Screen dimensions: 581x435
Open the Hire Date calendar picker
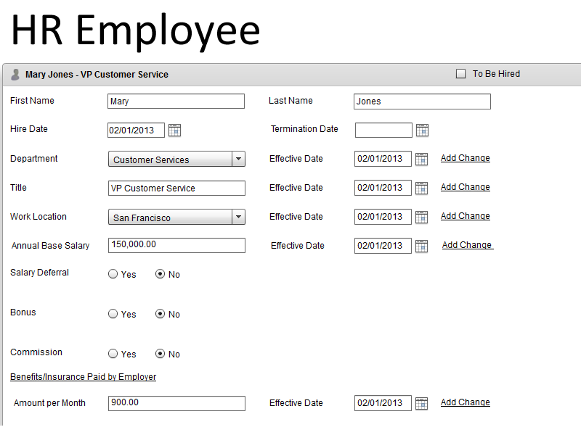coord(174,130)
